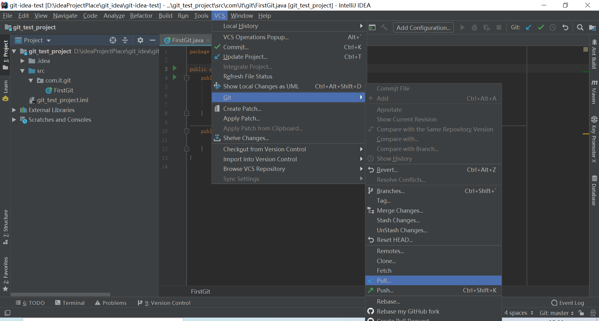Image resolution: width=599 pixels, height=321 pixels.
Task: Click Run with Coverage icon in toolbar
Action: (486, 27)
